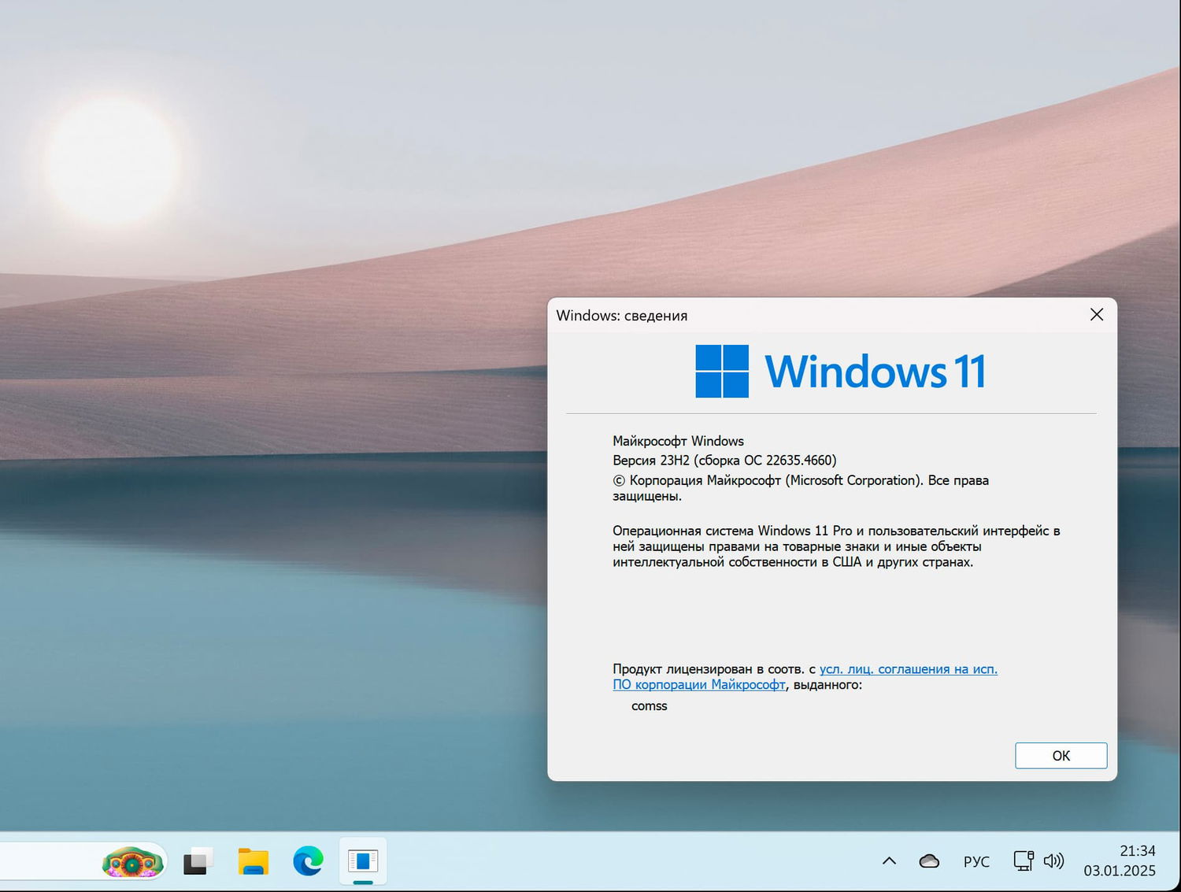Launch Microsoft Edge from the taskbar
The width and height of the screenshot is (1181, 892).
[307, 861]
